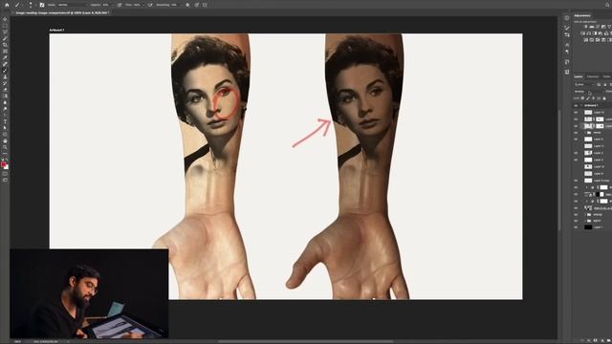This screenshot has height=344, width=612.
Task: Select the Clone Stamp tool
Action: pyautogui.click(x=5, y=76)
